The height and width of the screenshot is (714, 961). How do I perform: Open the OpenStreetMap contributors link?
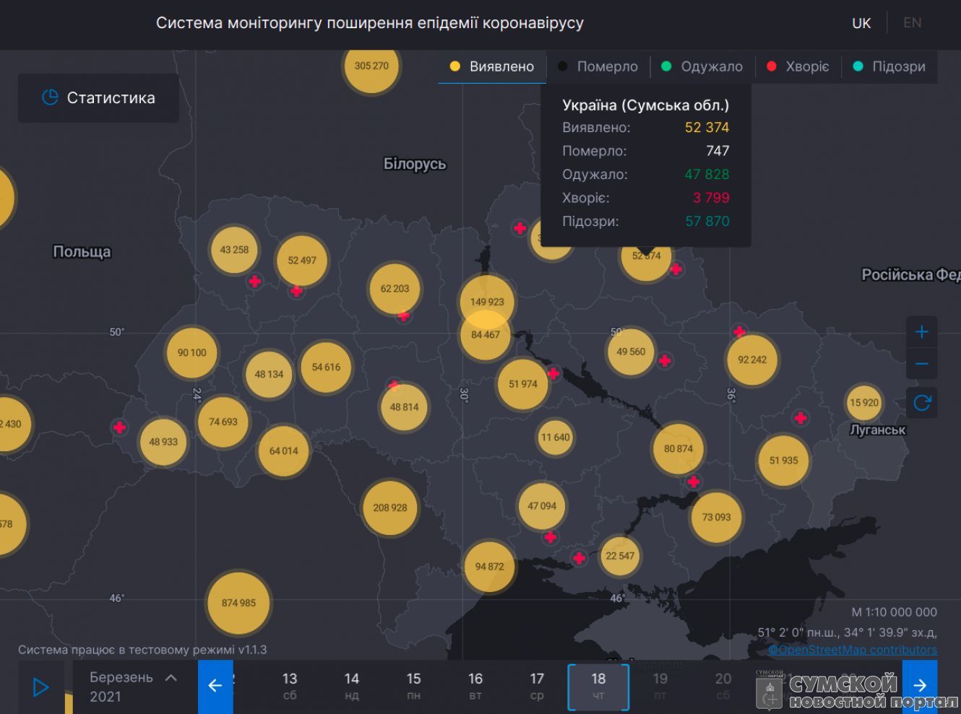click(x=853, y=650)
